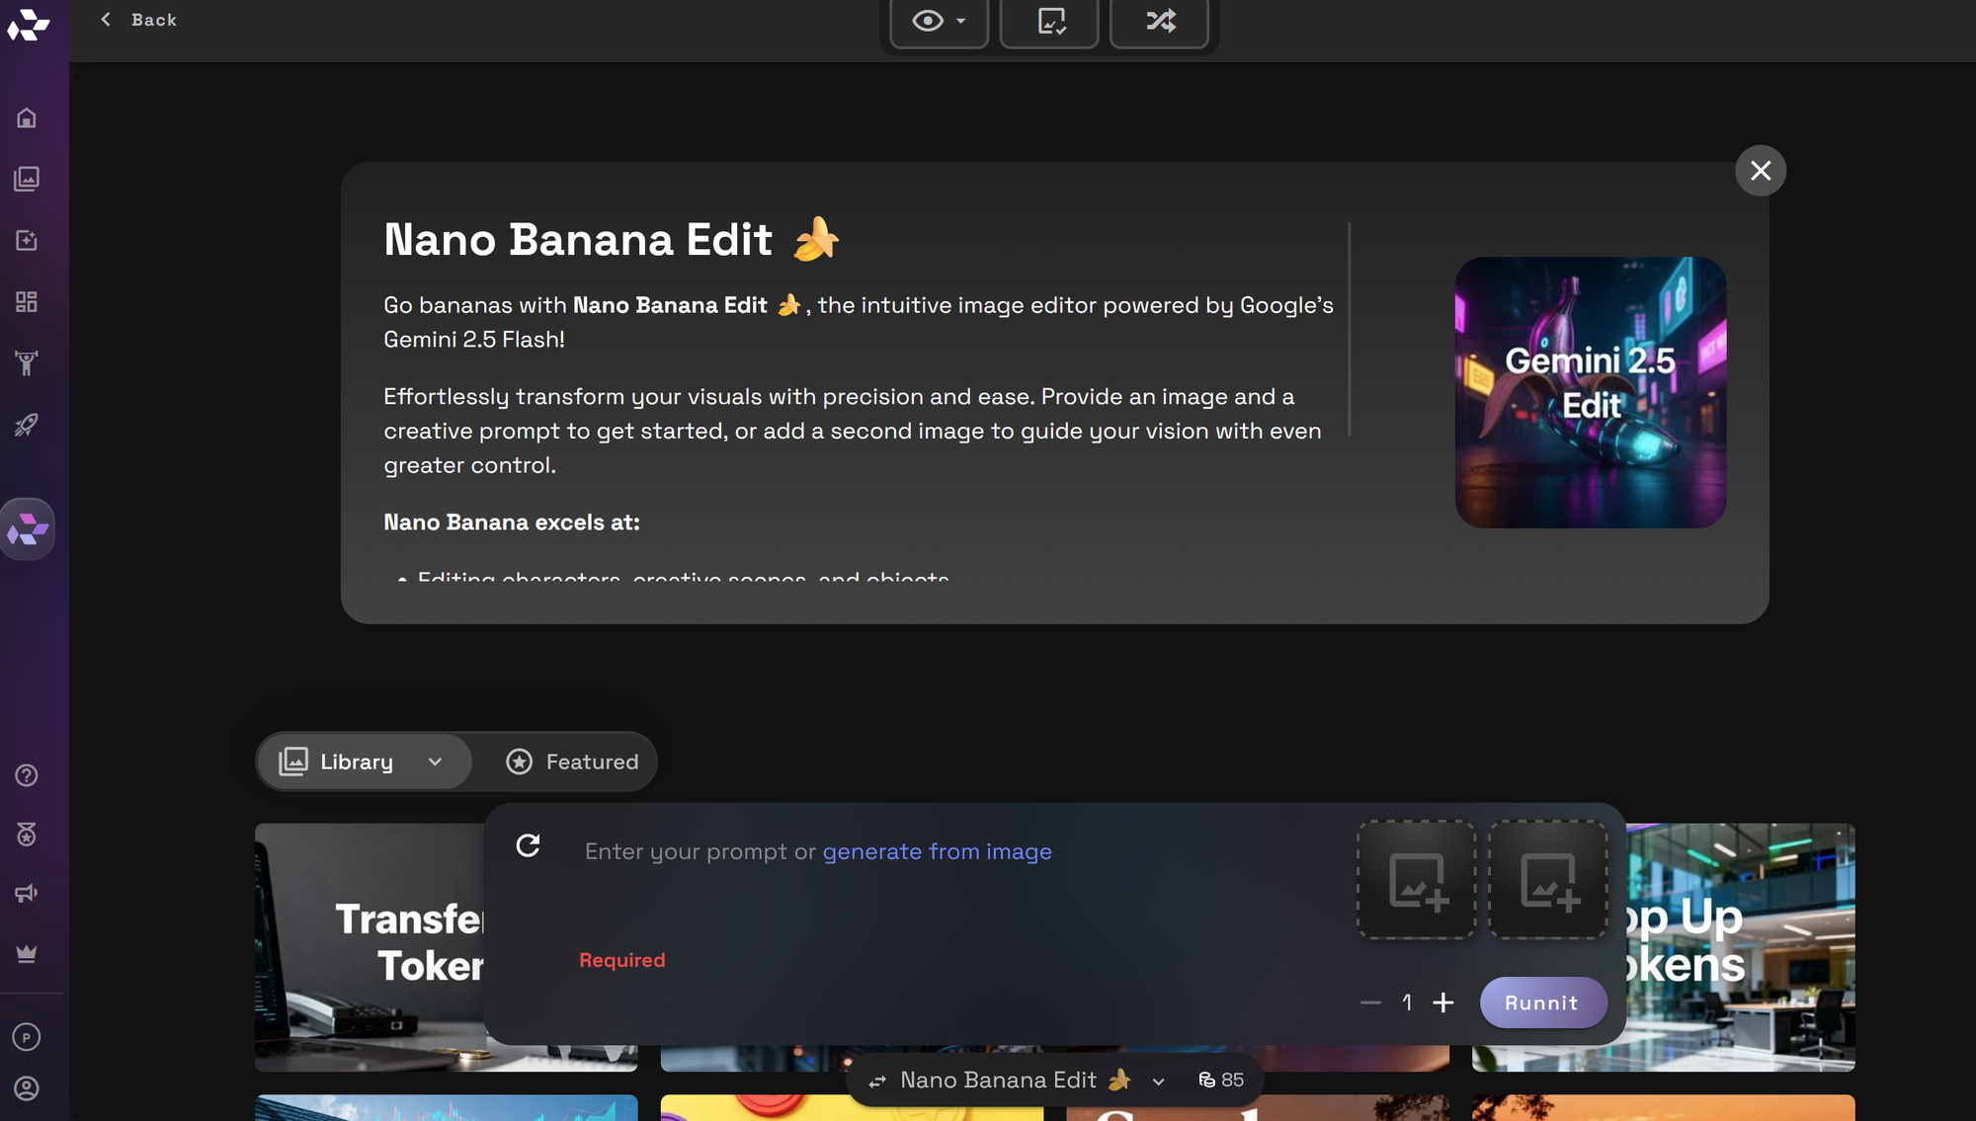Reset prompt with the refresh icon

point(528,845)
